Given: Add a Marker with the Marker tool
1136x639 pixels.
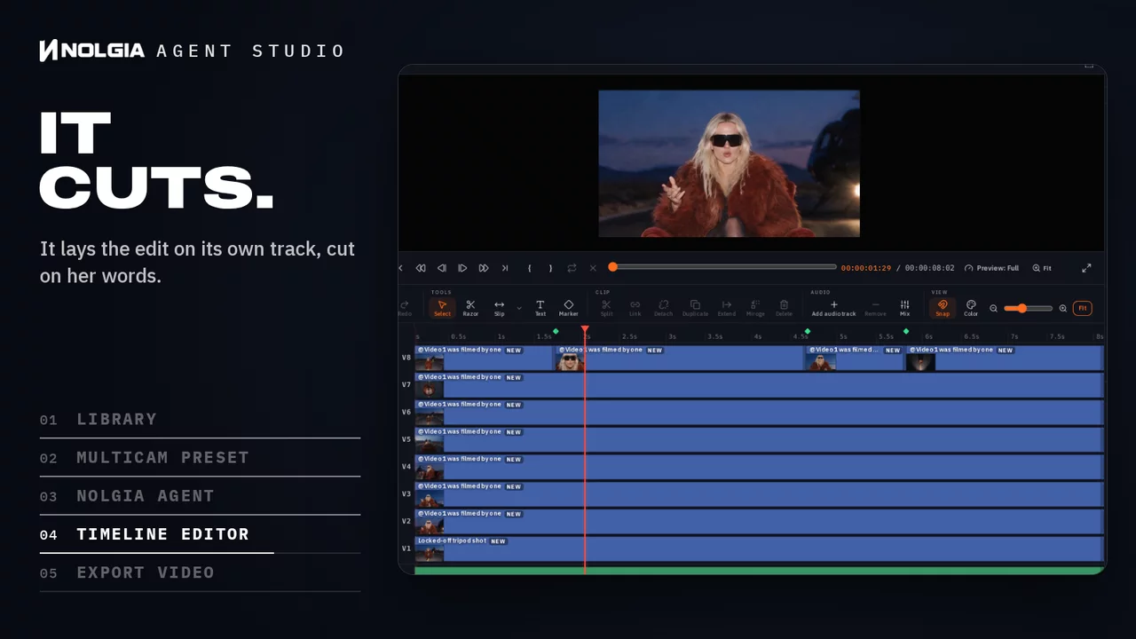Looking at the screenshot, I should (x=569, y=307).
